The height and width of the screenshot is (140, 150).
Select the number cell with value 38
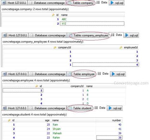(x=109, y=137)
